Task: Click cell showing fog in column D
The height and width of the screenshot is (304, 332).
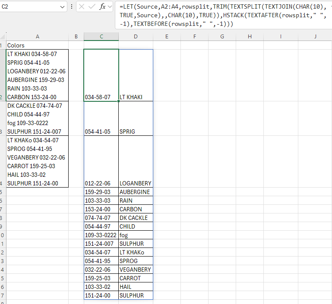Action: (x=136, y=235)
